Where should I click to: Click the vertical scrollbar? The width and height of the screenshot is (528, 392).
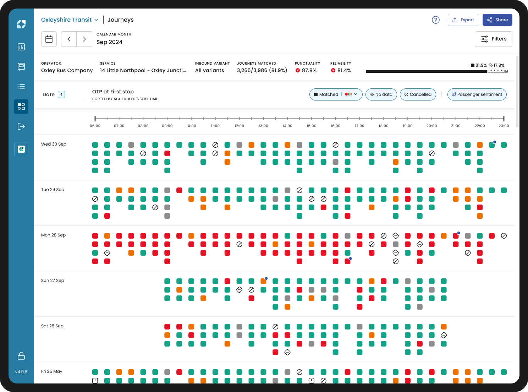coord(517,91)
